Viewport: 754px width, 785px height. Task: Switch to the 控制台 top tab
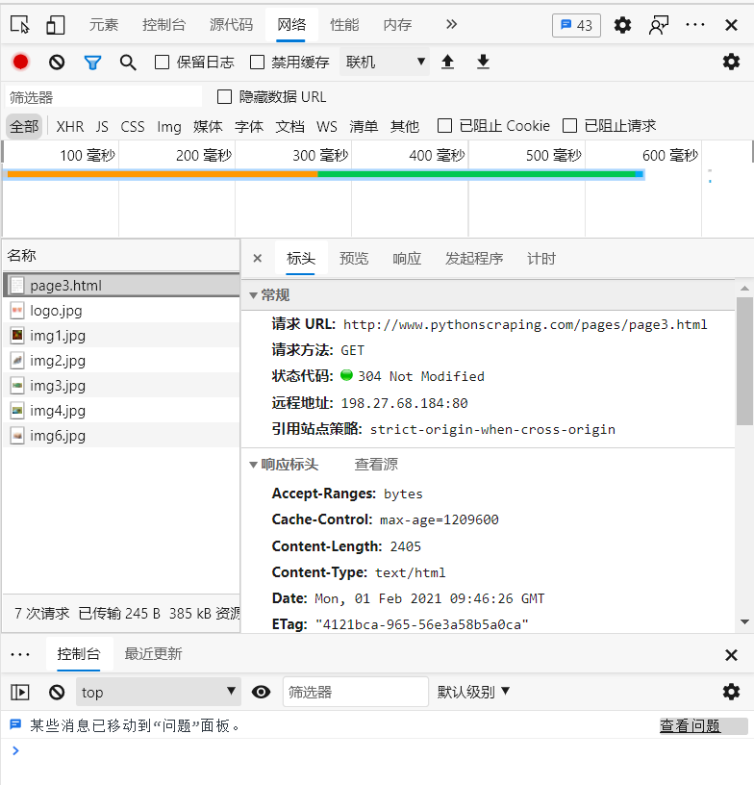pyautogui.click(x=163, y=25)
